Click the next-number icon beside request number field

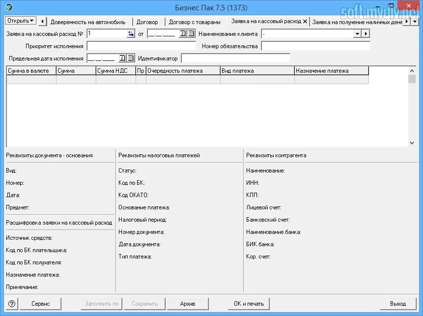click(131, 34)
